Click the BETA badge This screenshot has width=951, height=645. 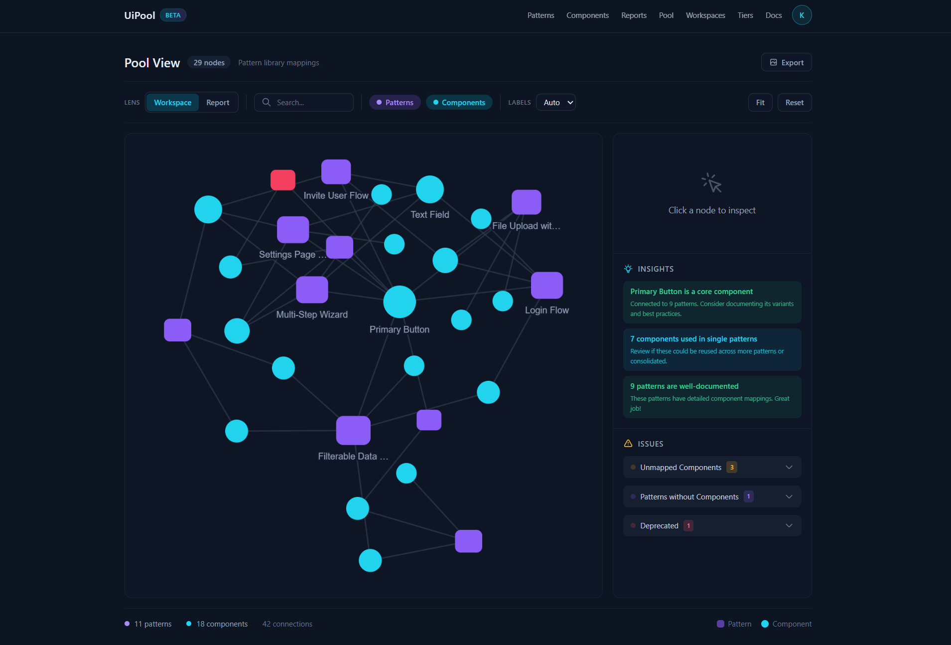tap(173, 15)
